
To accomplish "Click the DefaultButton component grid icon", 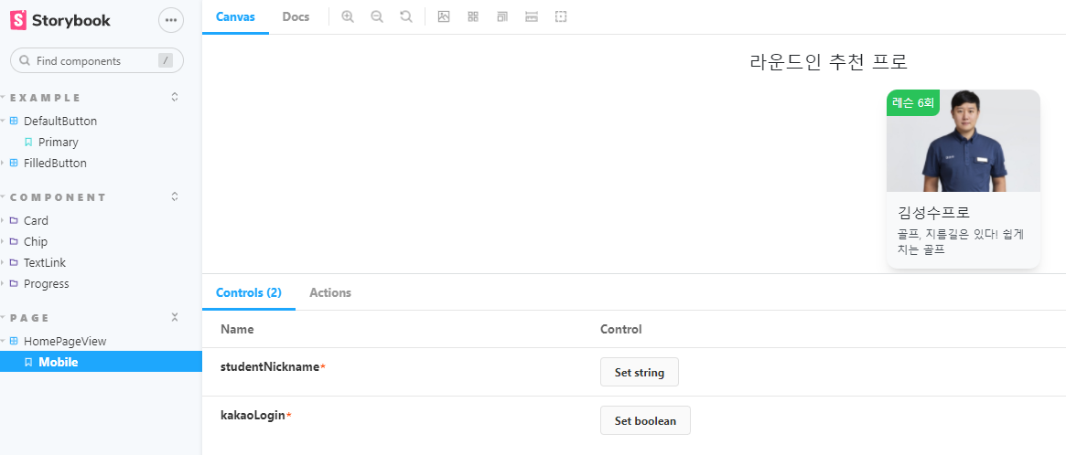I will tap(14, 121).
